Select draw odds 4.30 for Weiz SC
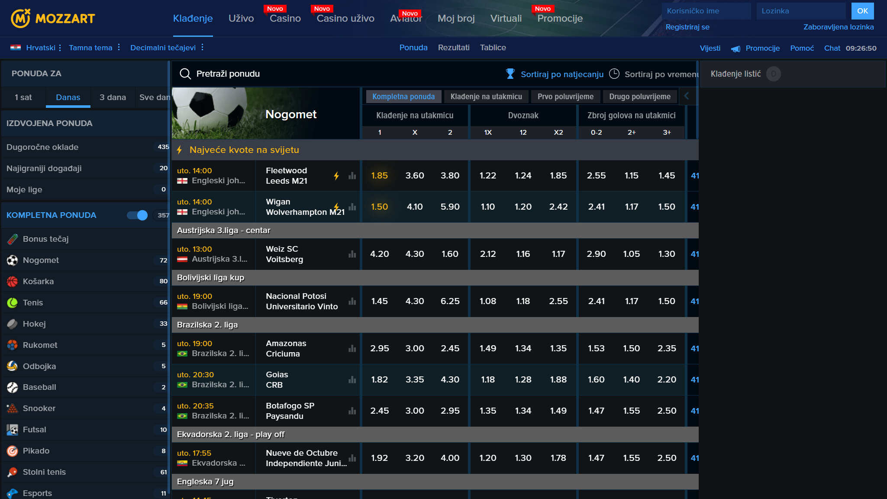The width and height of the screenshot is (887, 499). (x=414, y=254)
